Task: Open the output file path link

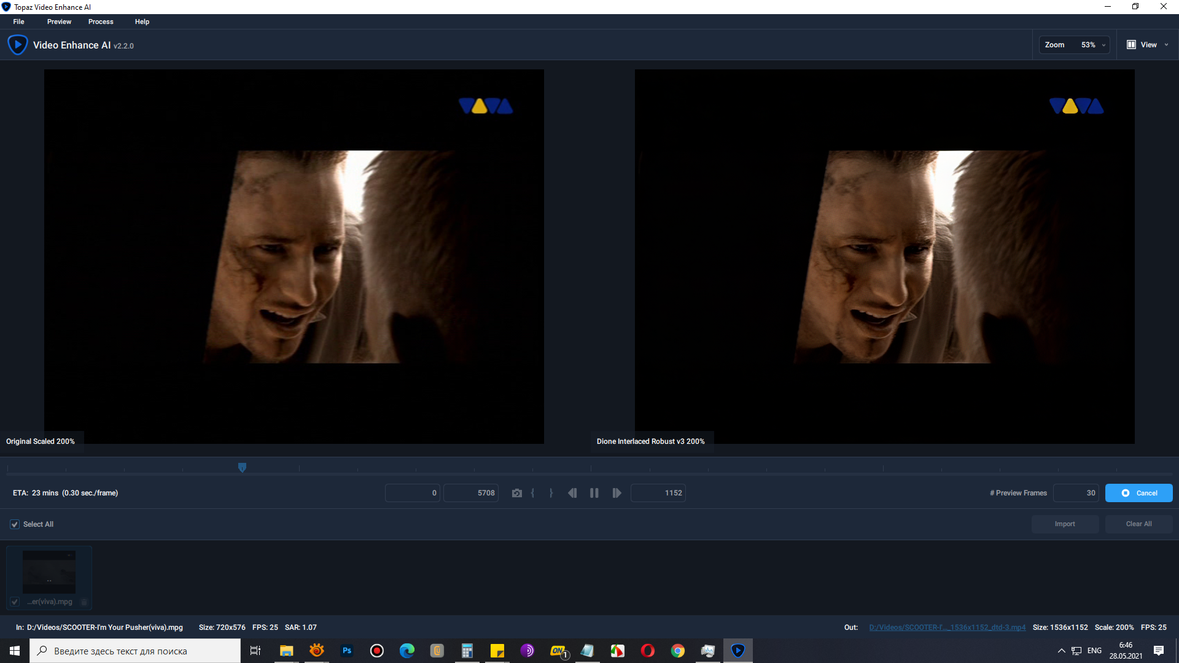Action: 947,627
